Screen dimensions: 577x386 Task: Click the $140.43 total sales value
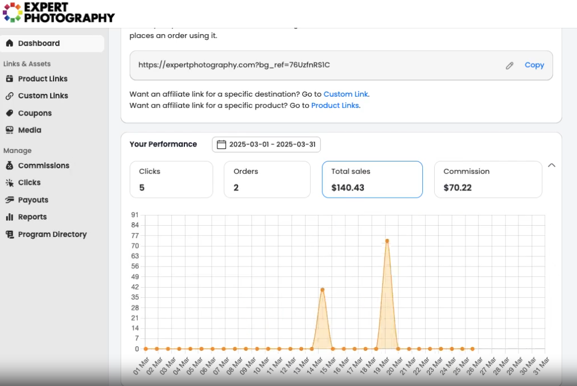coord(348,188)
